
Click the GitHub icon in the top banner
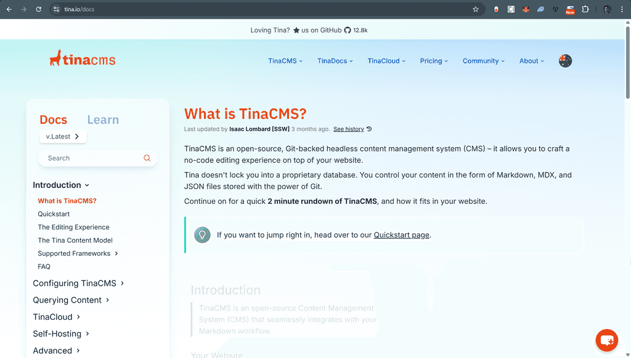(346, 30)
